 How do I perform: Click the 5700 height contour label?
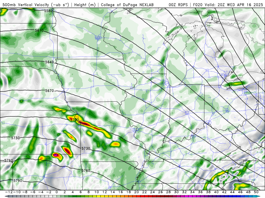pyautogui.click(x=74, y=120)
